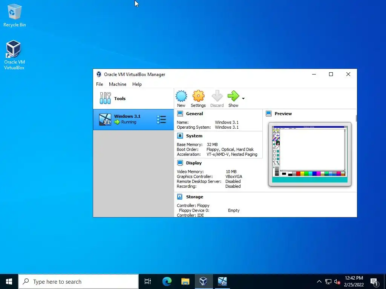Click the VirtualBox title bar cube icon
This screenshot has height=289, width=386.
(x=99, y=74)
